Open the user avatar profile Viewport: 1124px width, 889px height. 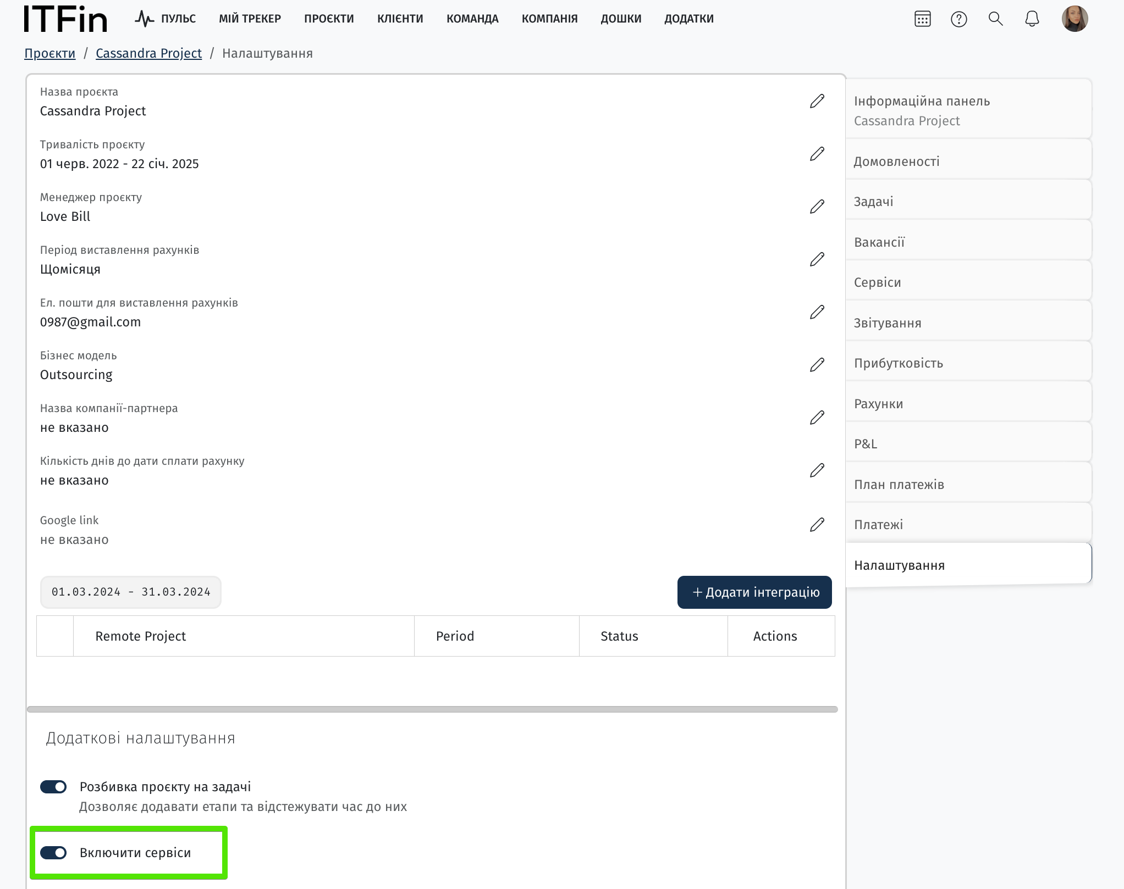[x=1075, y=19]
